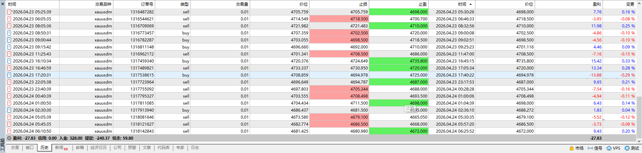Open the 预警 alerts tab
Image resolution: width=642 pixels, height=153 pixels.
click(132, 148)
